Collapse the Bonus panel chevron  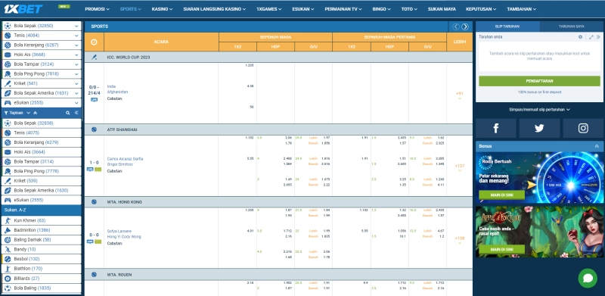tap(597, 146)
